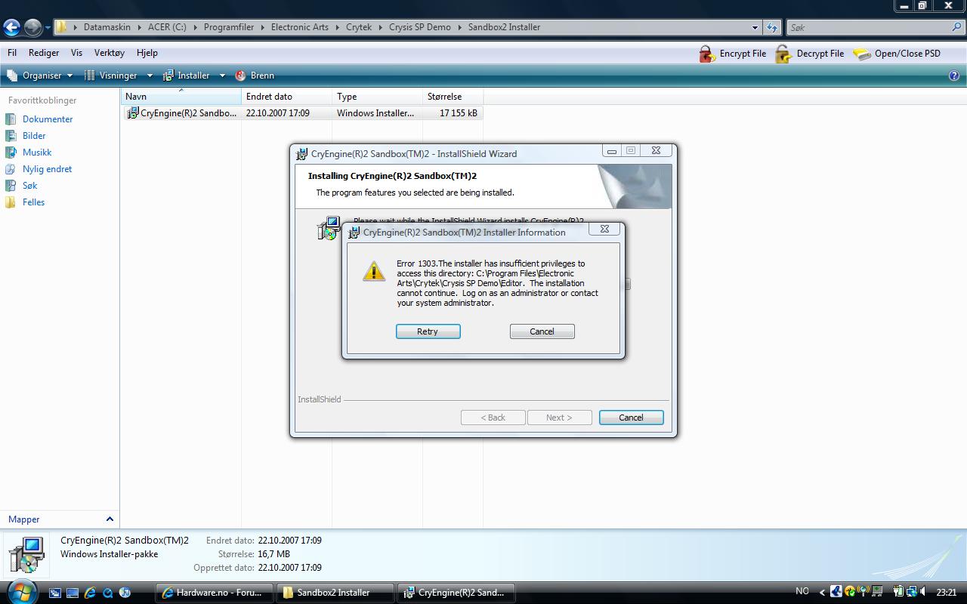Open the Decrypt File tool
The image size is (967, 604).
point(809,54)
